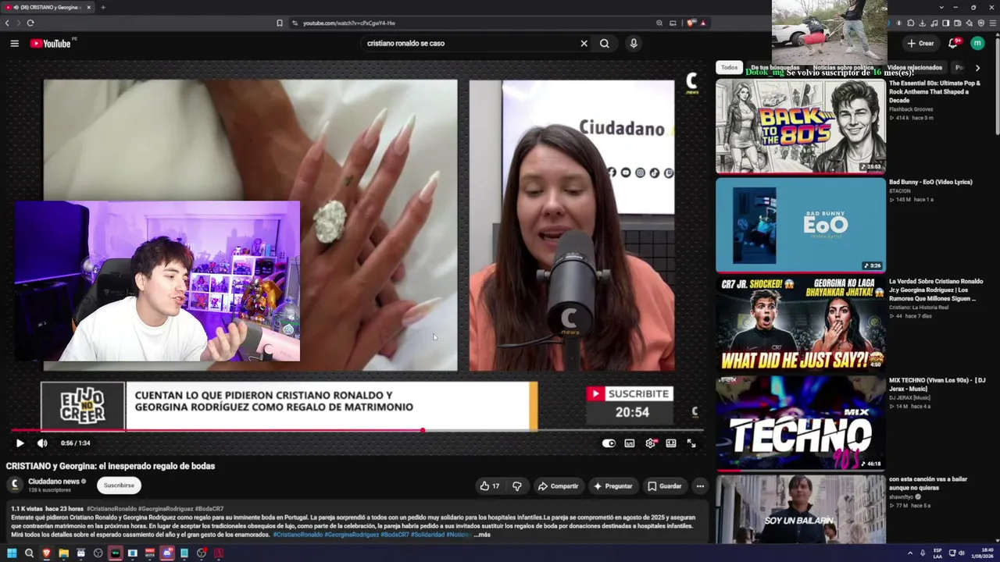1000x562 pixels.
Task: Select the Noticias sobre política chip
Action: [x=844, y=68]
